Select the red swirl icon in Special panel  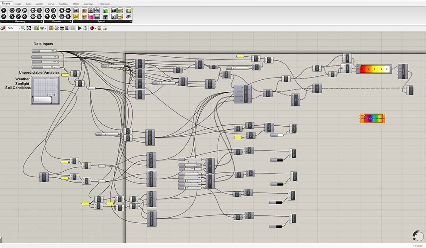pos(84,10)
